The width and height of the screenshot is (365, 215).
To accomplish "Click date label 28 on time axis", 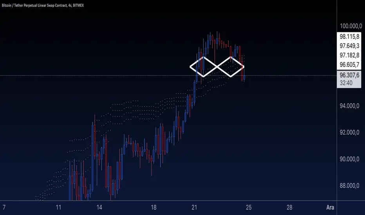I will 289,207.
